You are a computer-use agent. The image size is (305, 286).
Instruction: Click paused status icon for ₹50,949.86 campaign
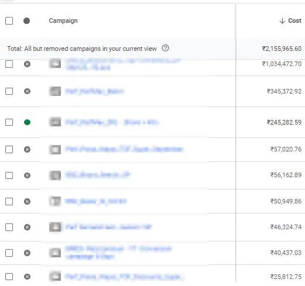click(x=27, y=201)
